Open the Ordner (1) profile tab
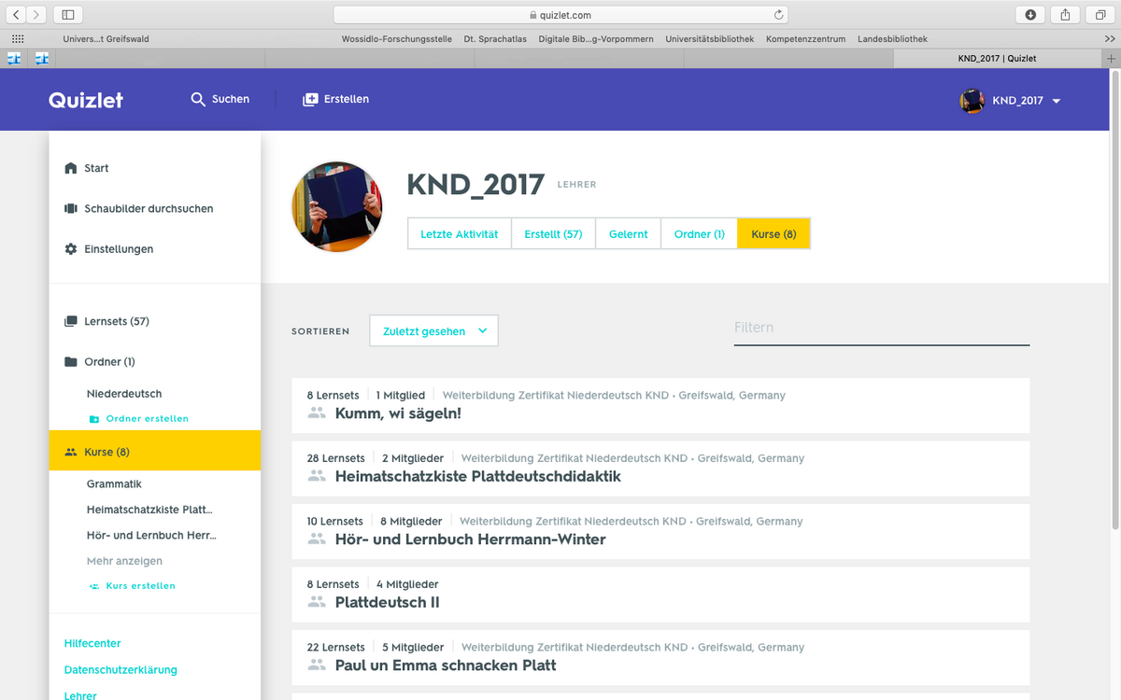Image resolution: width=1121 pixels, height=700 pixels. coord(699,234)
